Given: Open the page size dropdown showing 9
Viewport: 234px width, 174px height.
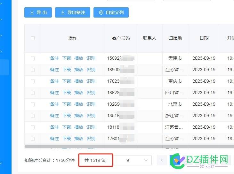Looking at the screenshot, I should [133, 160].
